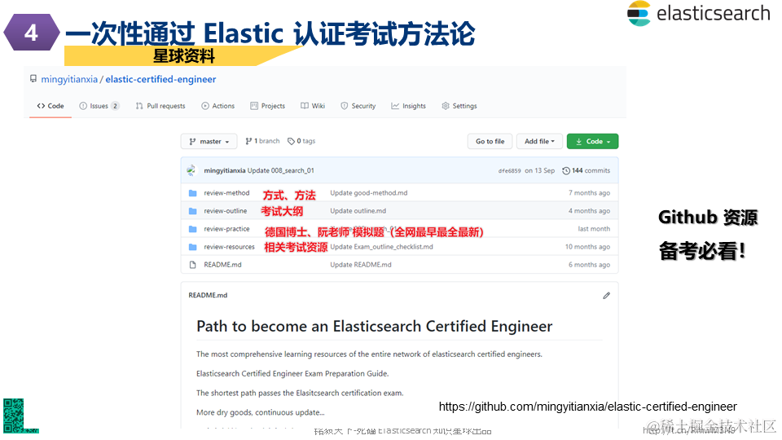Click 'last month' timestamp
Screen dimensions: 782x440
point(594,229)
